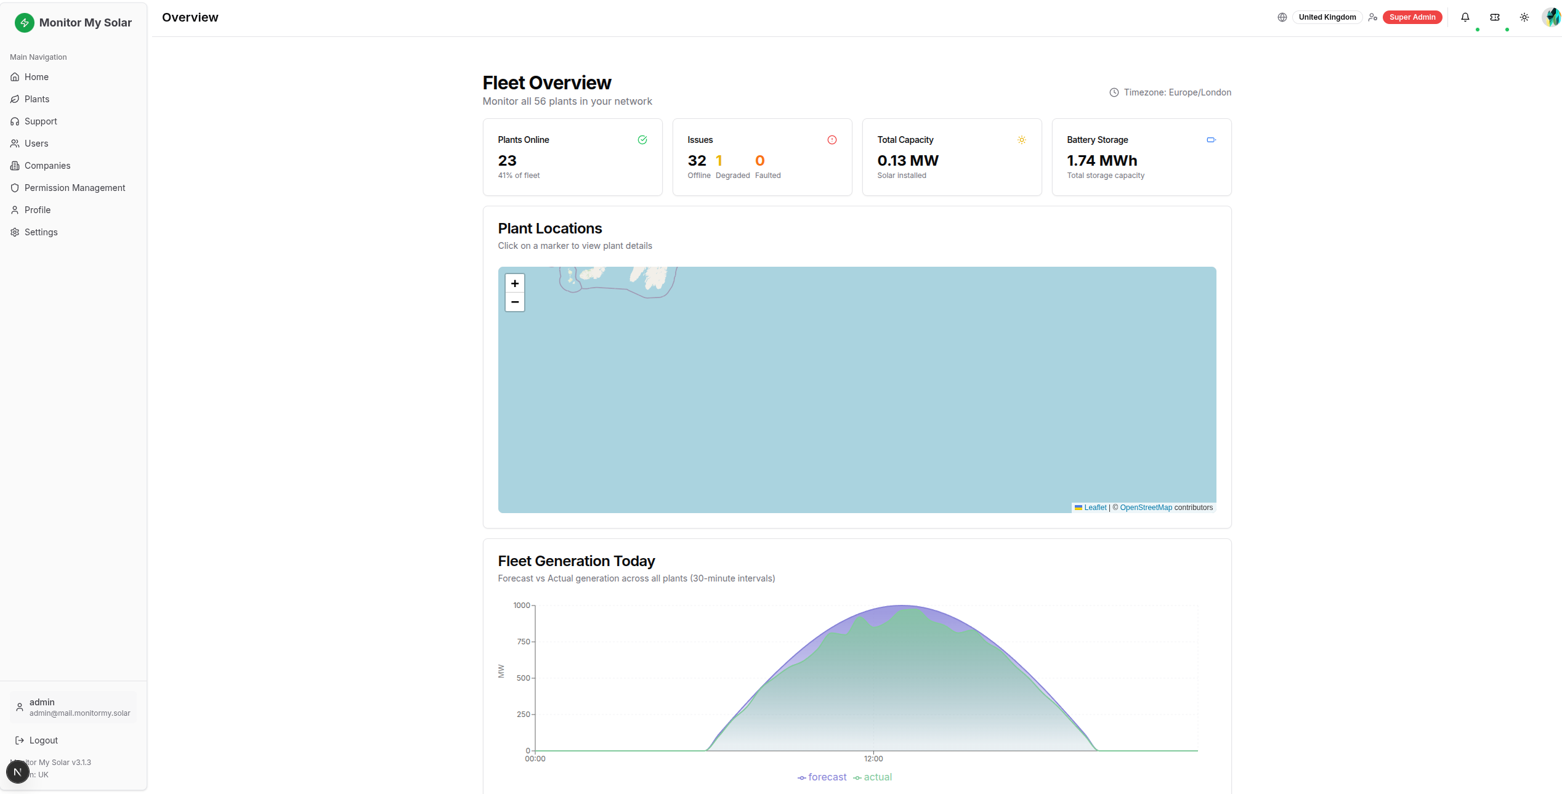Open the support tickets icon
Screen dimensions: 1562x794
click(1495, 17)
